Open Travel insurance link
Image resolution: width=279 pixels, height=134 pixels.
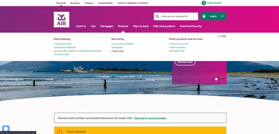pyautogui.click(x=177, y=47)
